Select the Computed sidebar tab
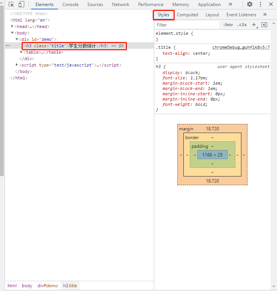The width and height of the screenshot is (277, 291). point(187,15)
